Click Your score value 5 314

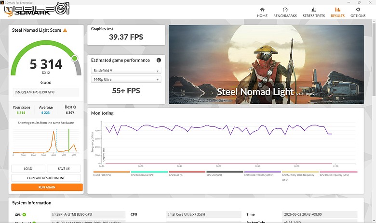point(21,113)
